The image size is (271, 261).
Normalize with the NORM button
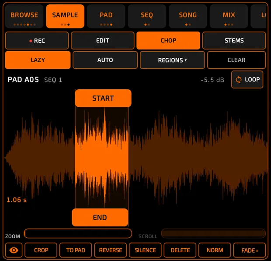[x=215, y=250]
